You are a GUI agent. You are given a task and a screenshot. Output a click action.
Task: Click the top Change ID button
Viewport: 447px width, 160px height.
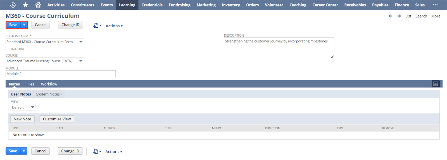pyautogui.click(x=70, y=25)
